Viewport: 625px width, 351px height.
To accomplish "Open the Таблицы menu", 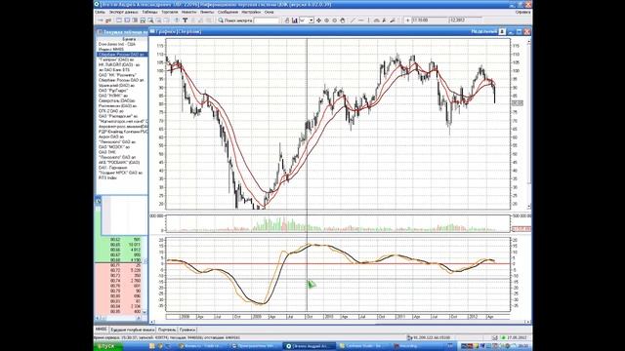I will click(x=149, y=12).
